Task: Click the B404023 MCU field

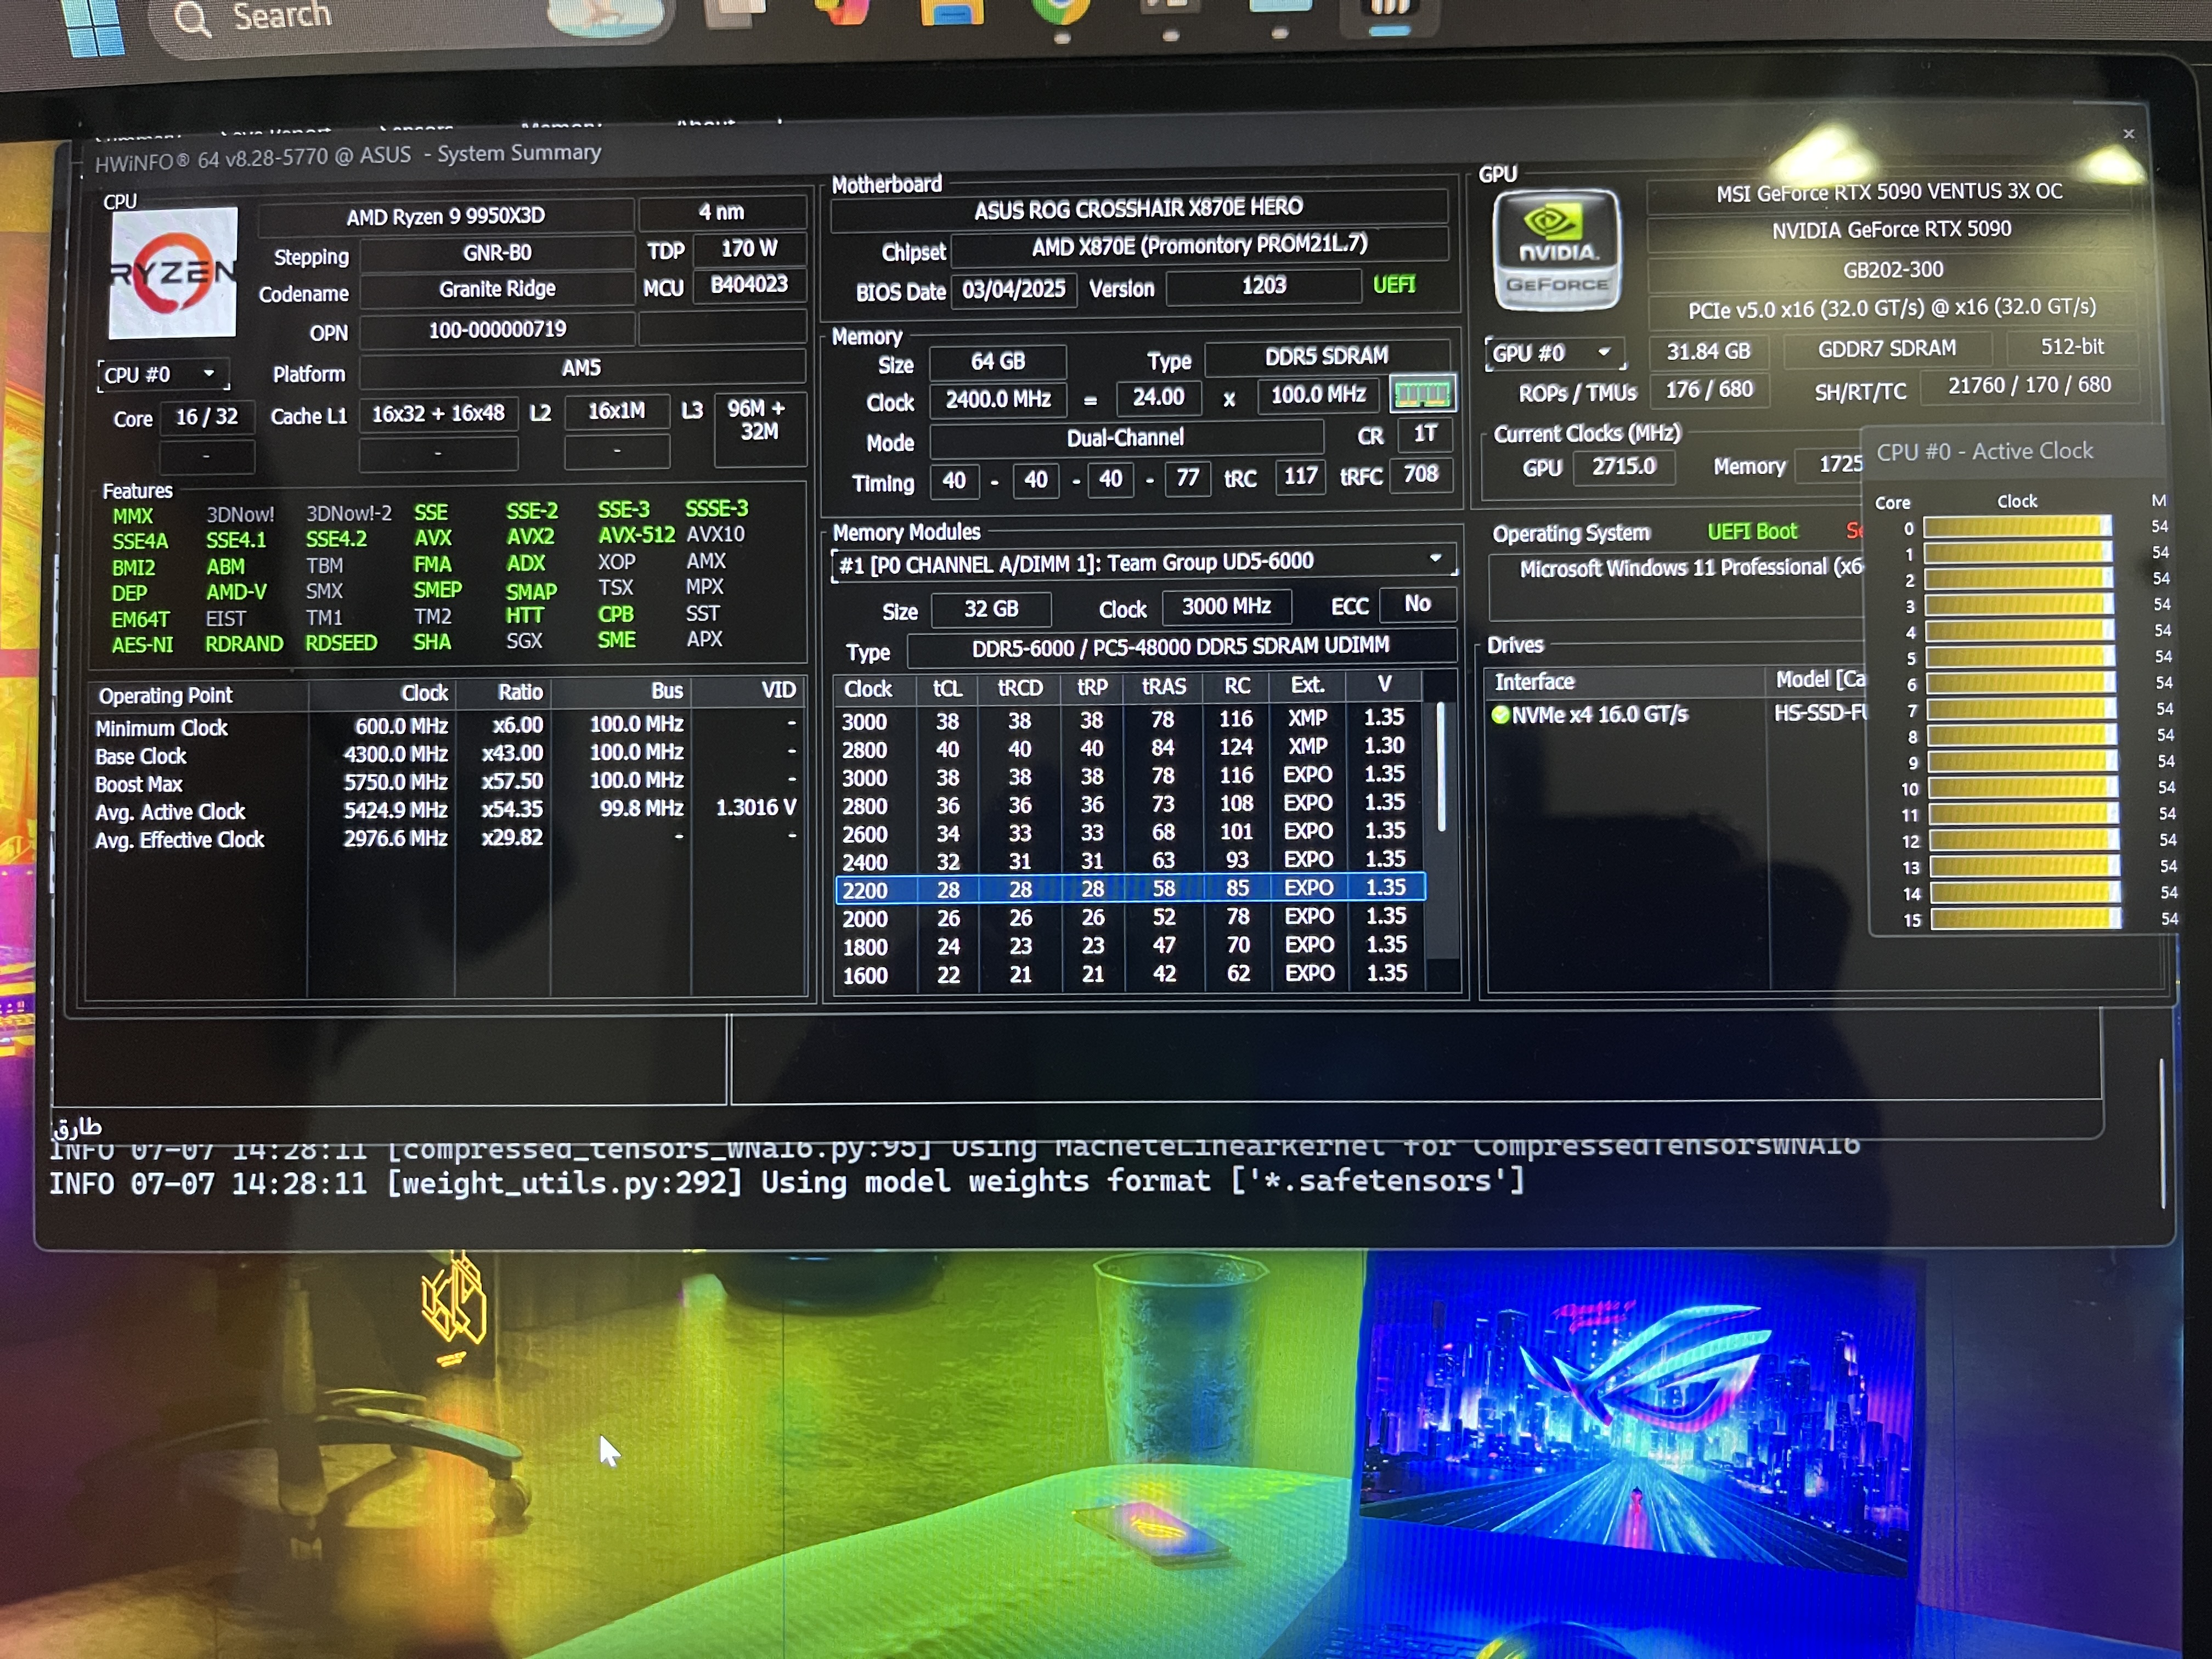Action: (749, 286)
